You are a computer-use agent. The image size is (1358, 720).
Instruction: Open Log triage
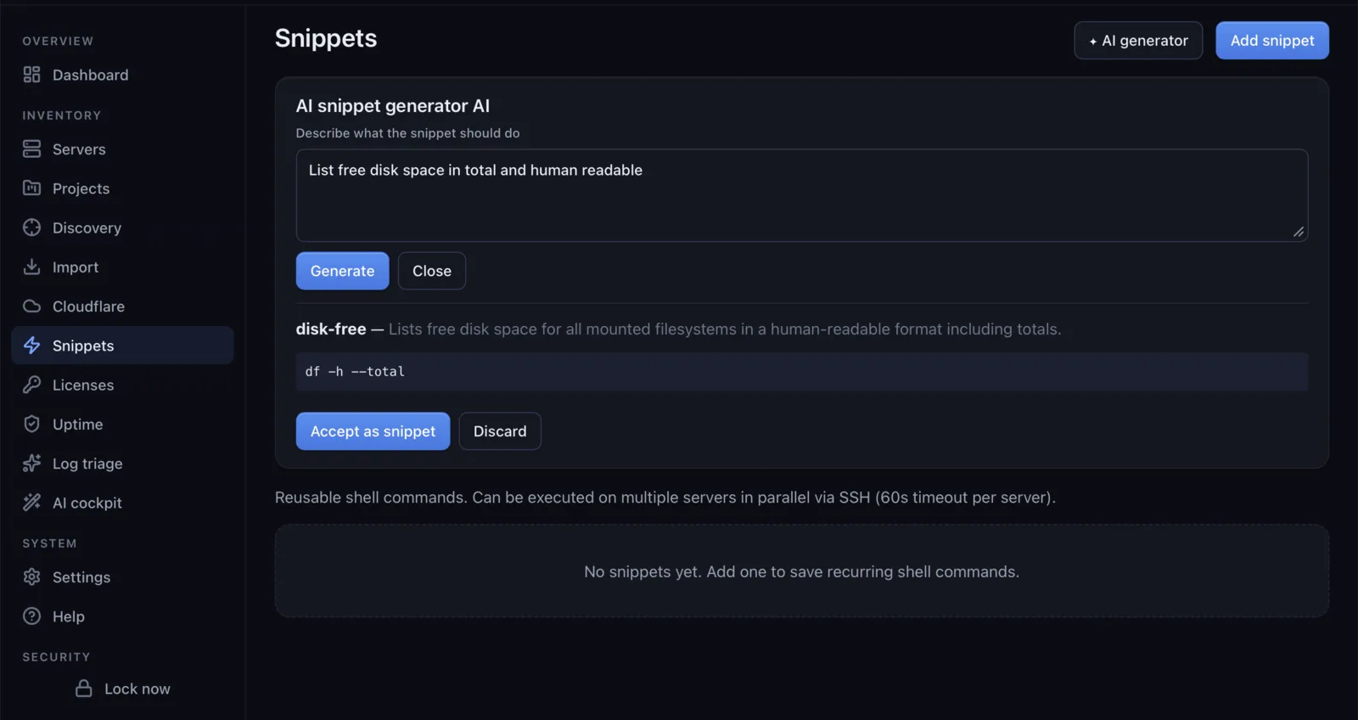(122, 463)
